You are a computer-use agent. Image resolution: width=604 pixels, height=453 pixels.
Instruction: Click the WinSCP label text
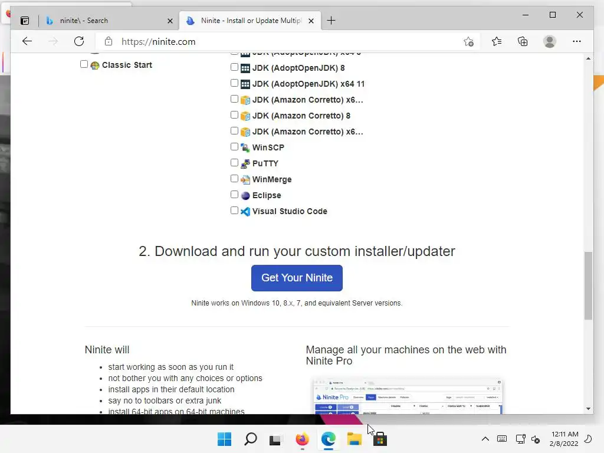(x=268, y=147)
